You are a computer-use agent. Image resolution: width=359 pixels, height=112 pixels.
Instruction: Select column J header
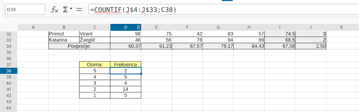(311, 27)
